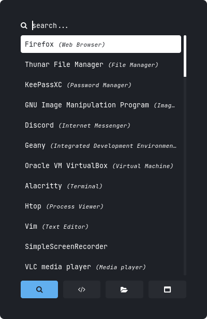Open Discord internet messenger
The height and width of the screenshot is (319, 207).
(x=101, y=125)
